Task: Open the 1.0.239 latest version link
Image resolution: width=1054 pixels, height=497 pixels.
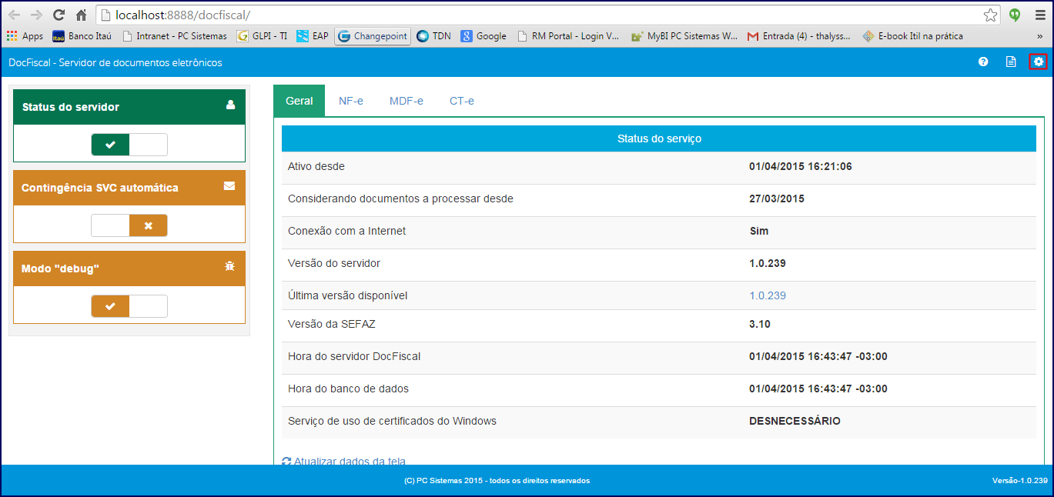Action: pos(768,295)
